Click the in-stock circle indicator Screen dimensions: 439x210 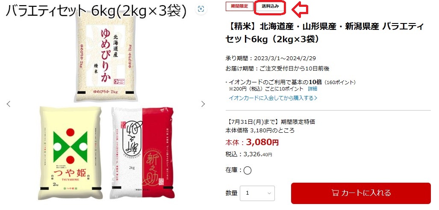tap(247, 170)
